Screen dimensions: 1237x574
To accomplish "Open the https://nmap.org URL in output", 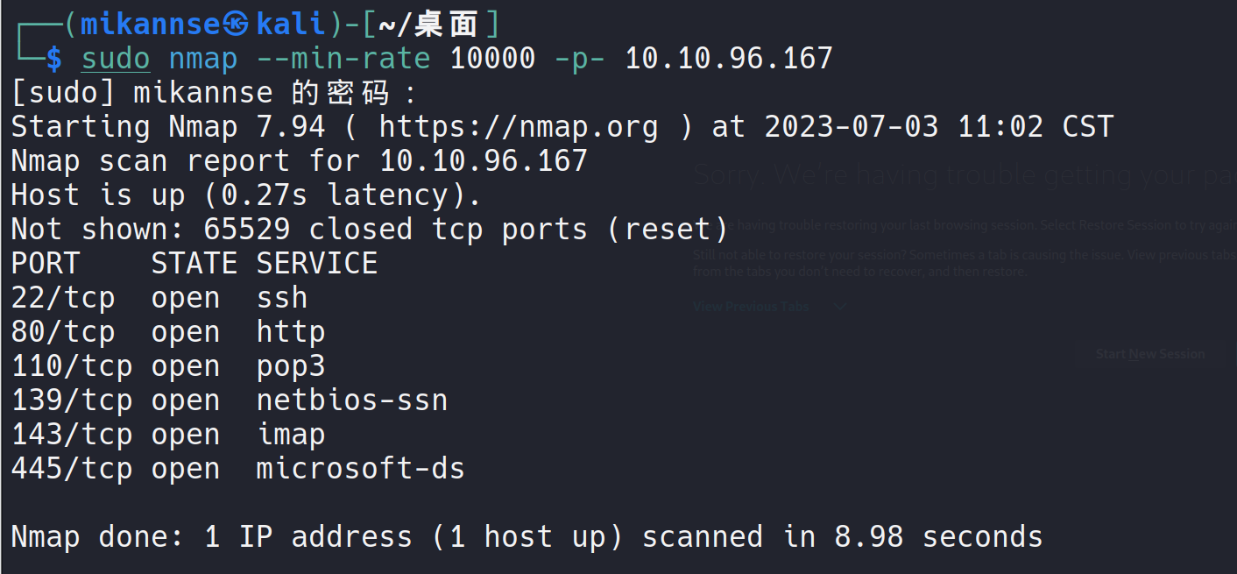I will pyautogui.click(x=518, y=127).
